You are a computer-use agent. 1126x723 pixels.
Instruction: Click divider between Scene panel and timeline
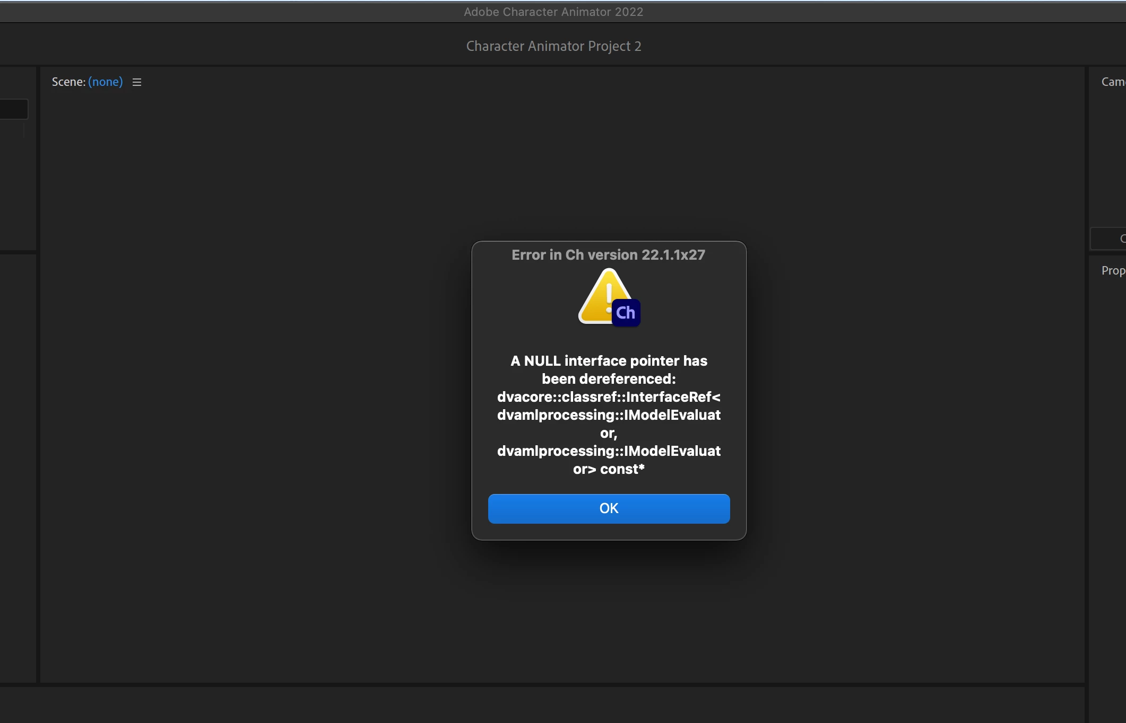click(531, 685)
